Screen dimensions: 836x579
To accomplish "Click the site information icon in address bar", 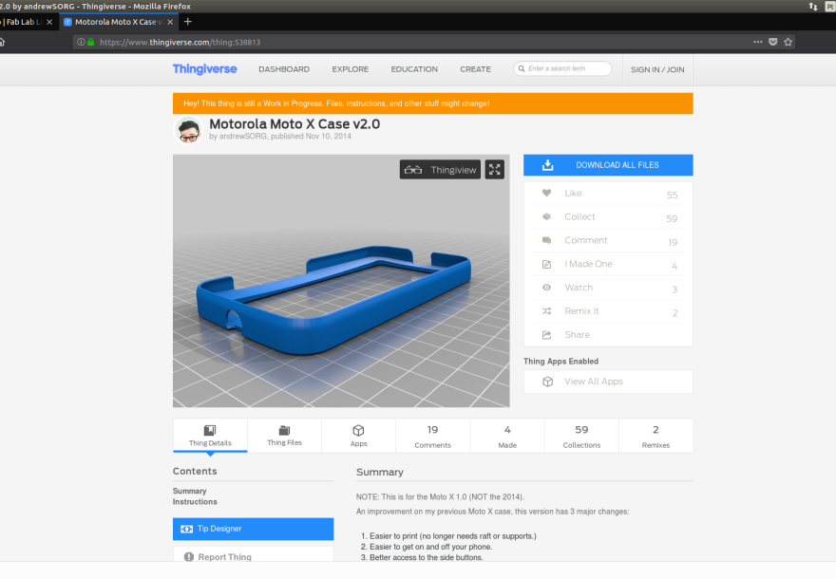I will click(81, 42).
